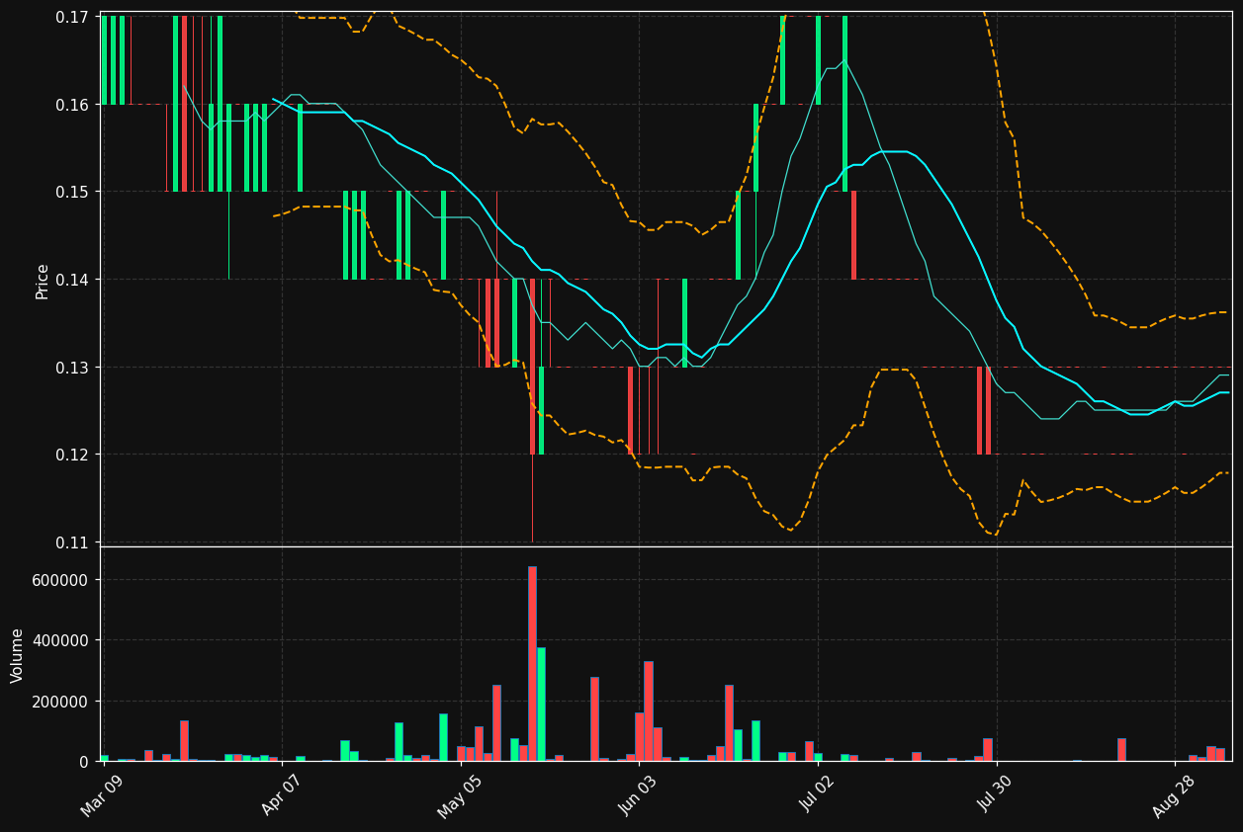This screenshot has height=832, width=1243.
Task: Click the 400000 volume axis value
Action: point(62,640)
